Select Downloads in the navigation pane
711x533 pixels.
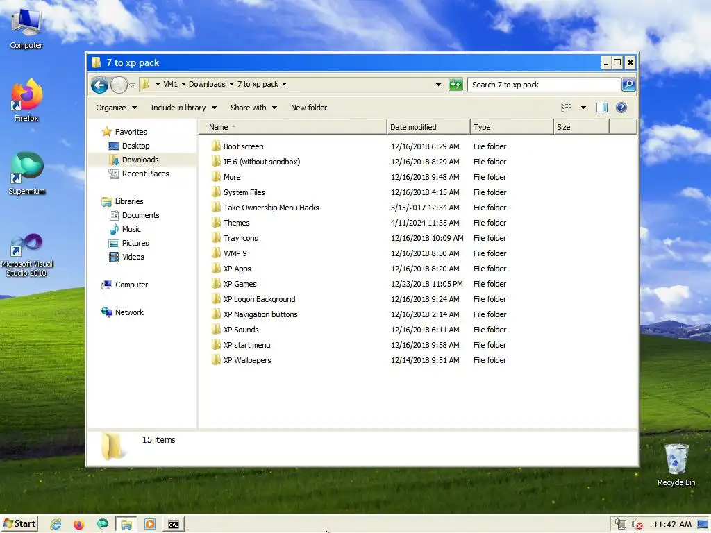(140, 160)
